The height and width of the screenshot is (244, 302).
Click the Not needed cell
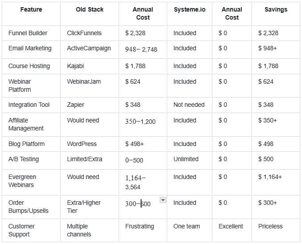coord(189,105)
